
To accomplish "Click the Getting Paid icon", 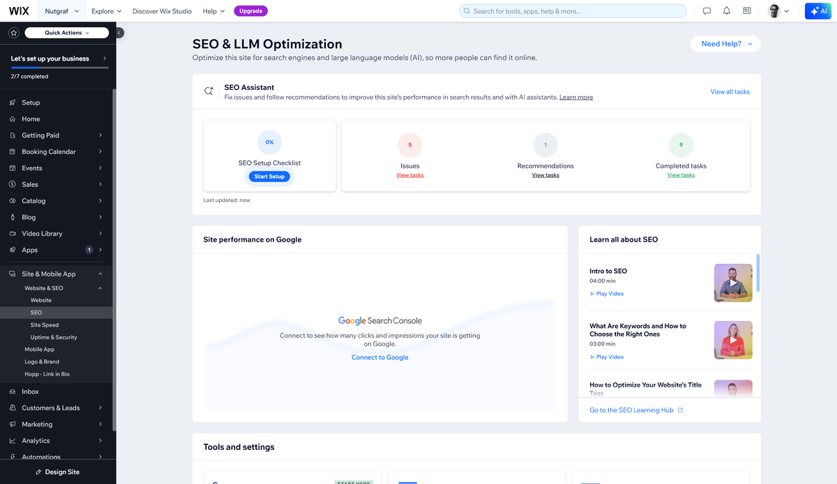I will click(13, 135).
